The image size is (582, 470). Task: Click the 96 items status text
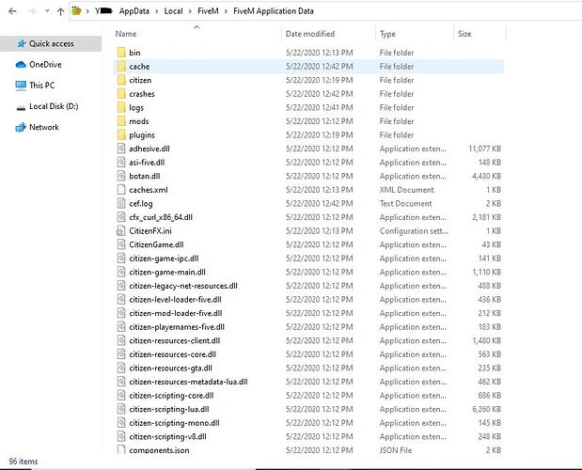tap(24, 462)
